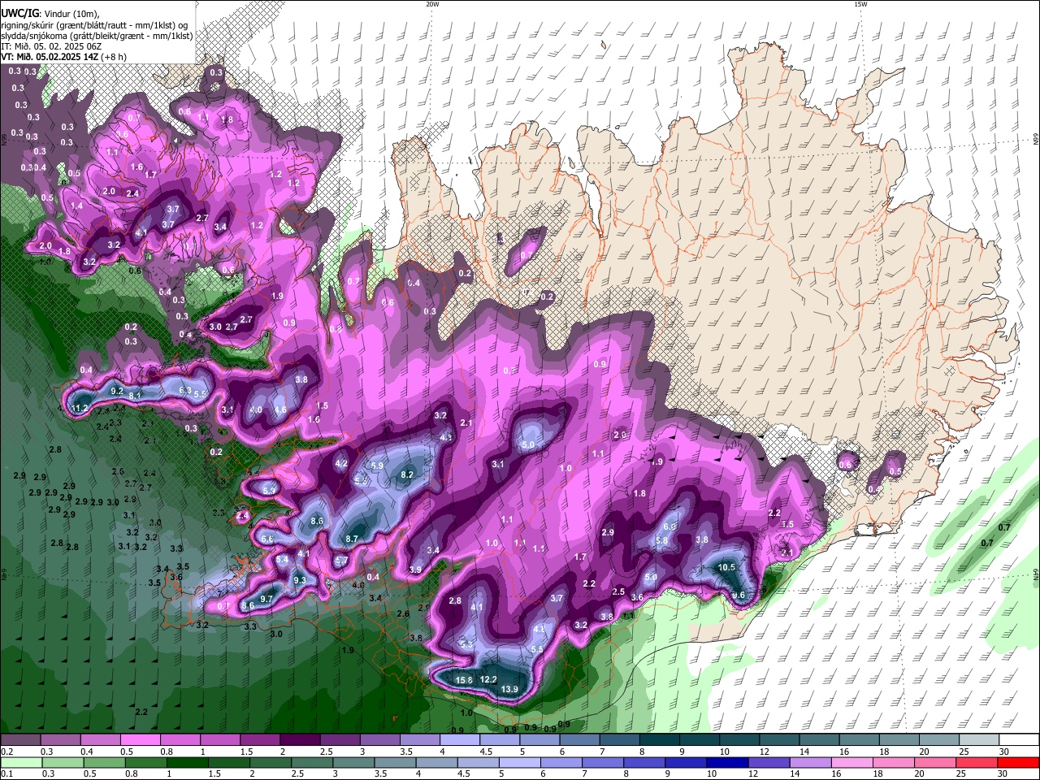Pick the bright red final swatch in lower legend
The height and width of the screenshot is (780, 1040).
click(1018, 761)
